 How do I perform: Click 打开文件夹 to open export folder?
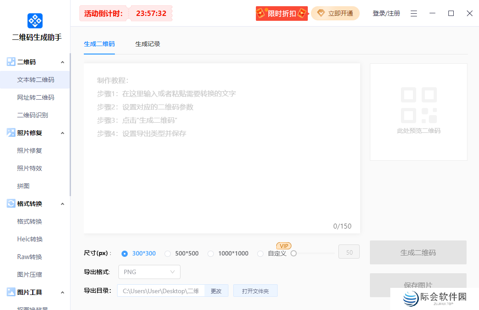pos(255,290)
